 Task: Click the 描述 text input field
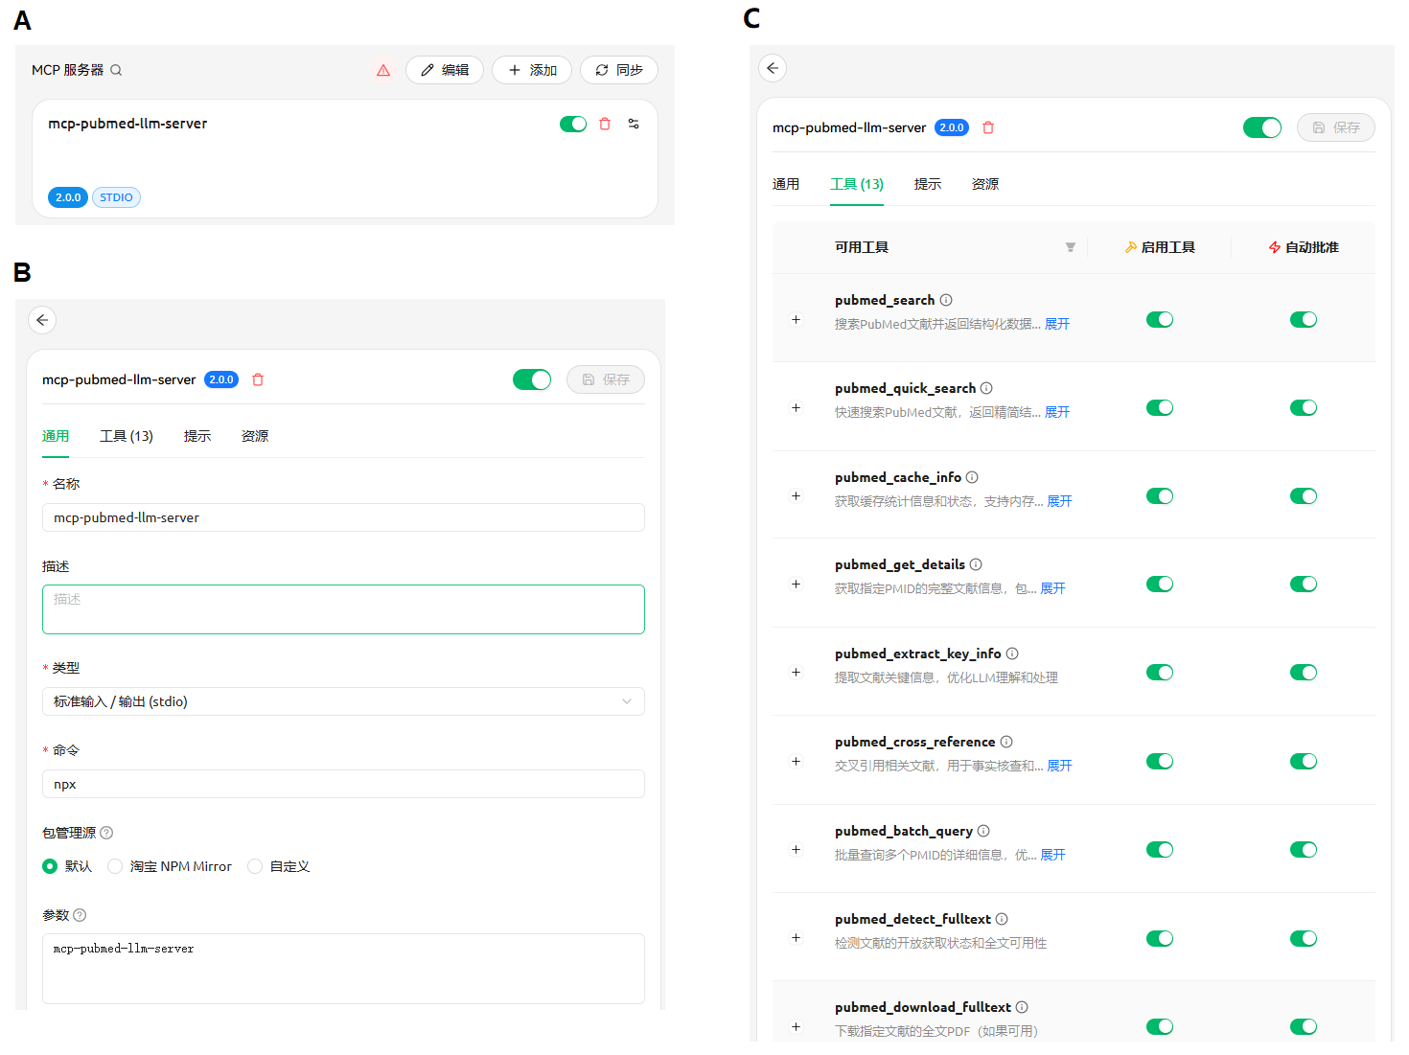click(343, 609)
